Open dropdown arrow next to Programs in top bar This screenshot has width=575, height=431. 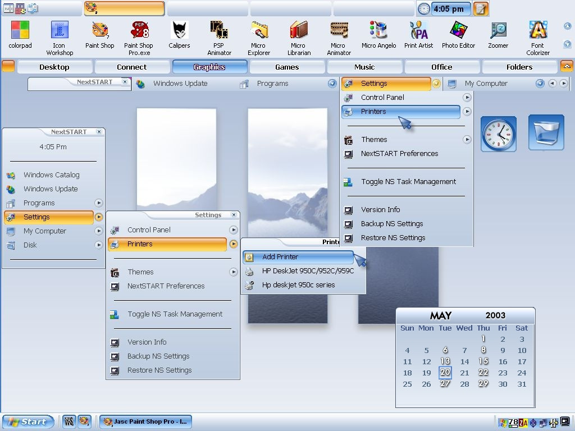point(332,84)
